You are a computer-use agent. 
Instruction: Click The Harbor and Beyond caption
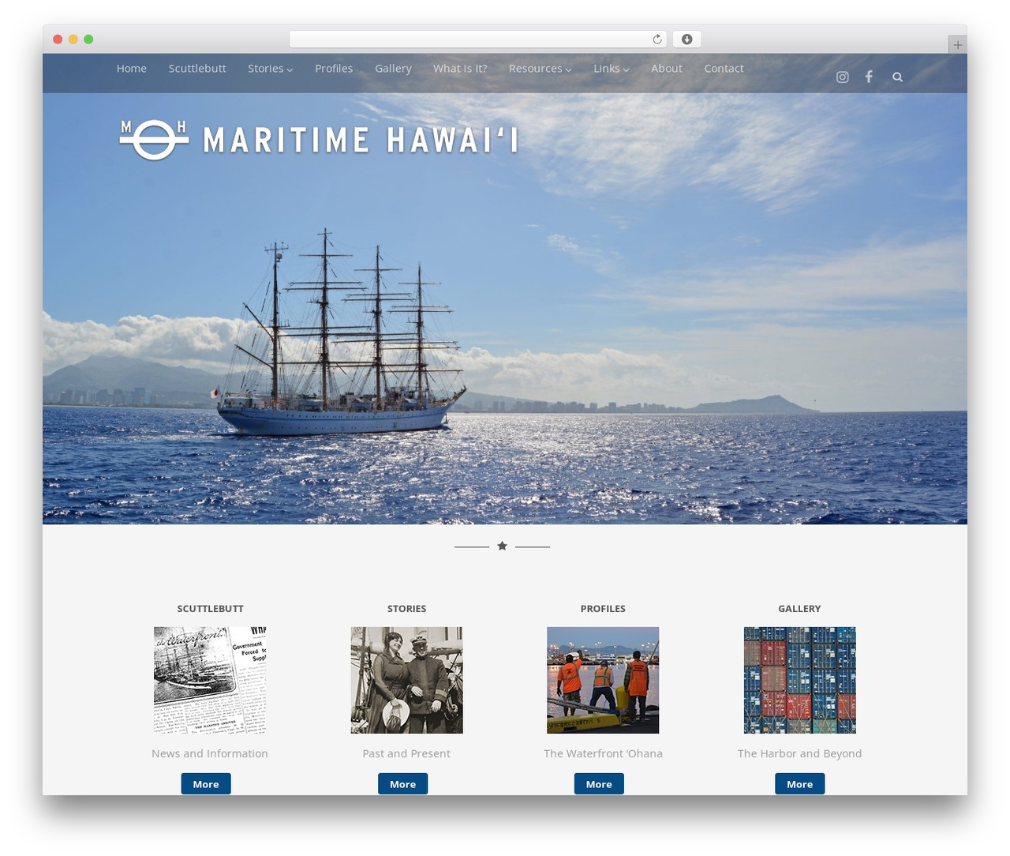(799, 753)
